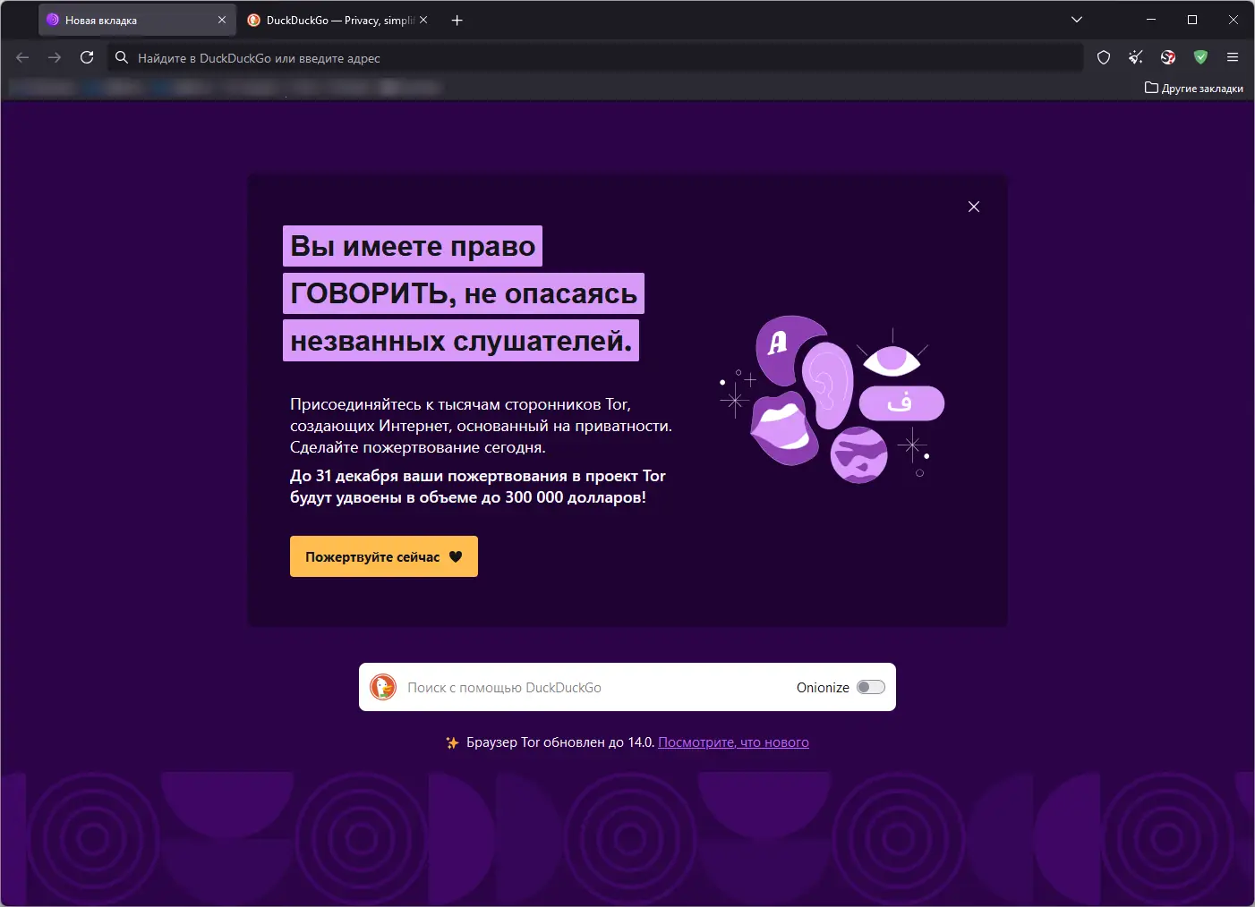This screenshot has height=907, width=1255.
Task: Click the Браузер Tor обновлен до 14.0 text
Action: click(560, 742)
